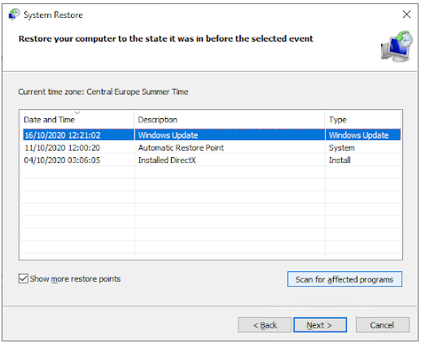Screen dimensions: 421x343
Task: Click the computer restore clock illustration
Action: 397,46
